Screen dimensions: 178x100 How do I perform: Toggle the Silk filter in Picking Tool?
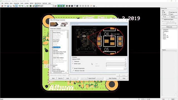[x=163, y=12]
